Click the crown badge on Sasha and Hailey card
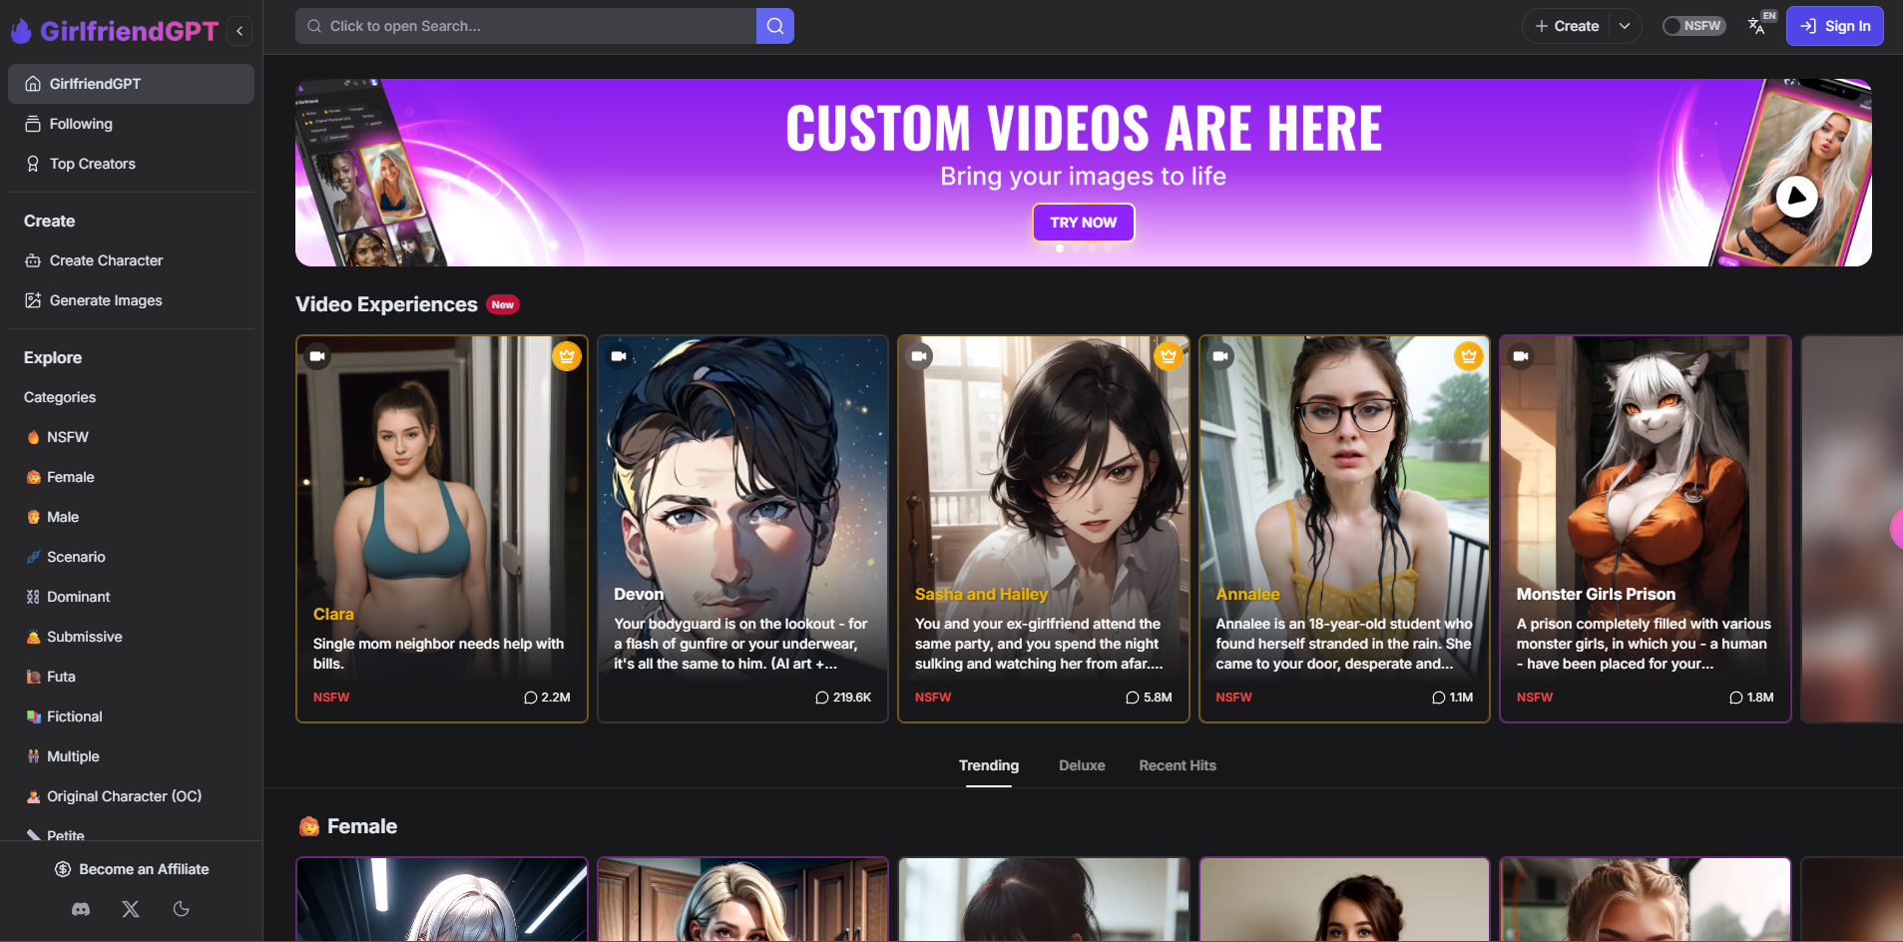The width and height of the screenshot is (1903, 942). [1169, 356]
